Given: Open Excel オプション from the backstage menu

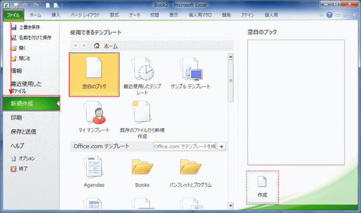Looking at the screenshot, I should click(x=23, y=158).
